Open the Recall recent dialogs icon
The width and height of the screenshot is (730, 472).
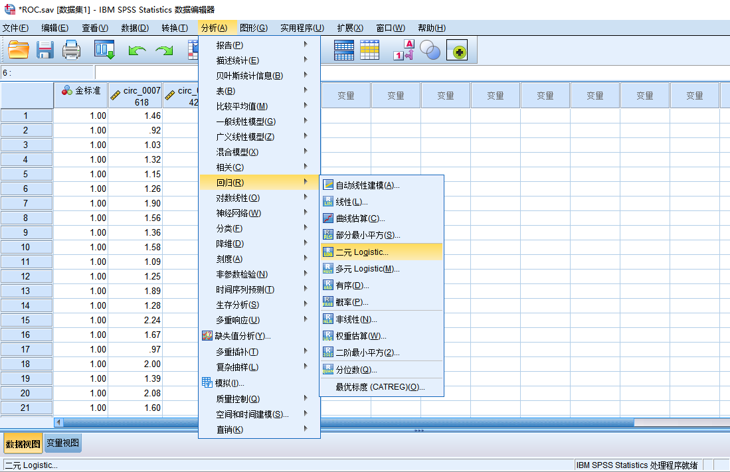coord(104,50)
